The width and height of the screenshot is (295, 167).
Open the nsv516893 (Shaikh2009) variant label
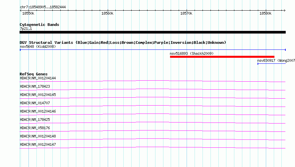[x=192, y=53]
